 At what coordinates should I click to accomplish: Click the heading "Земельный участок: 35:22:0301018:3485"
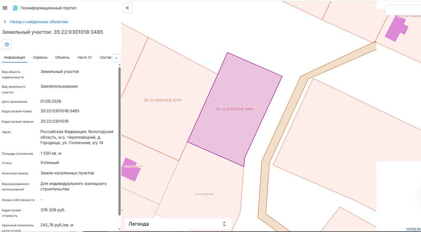point(53,32)
